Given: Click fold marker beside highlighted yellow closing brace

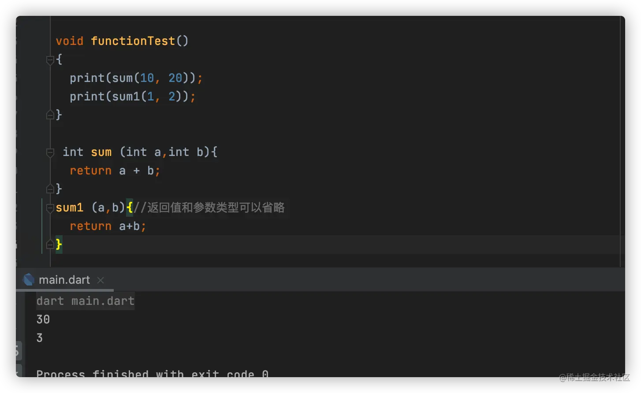Looking at the screenshot, I should 50,245.
